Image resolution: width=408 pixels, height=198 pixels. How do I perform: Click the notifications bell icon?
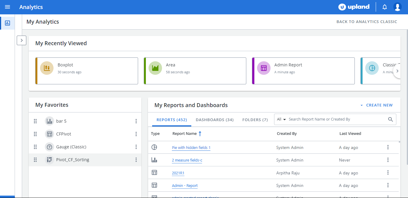click(x=385, y=7)
